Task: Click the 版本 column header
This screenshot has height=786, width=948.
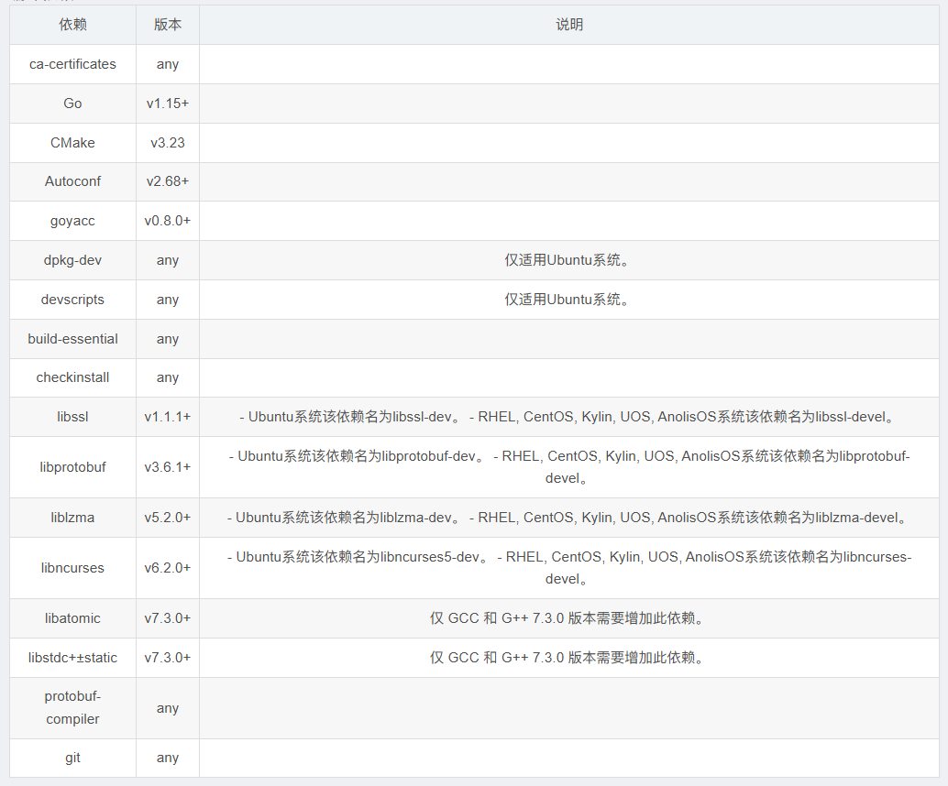Action: (168, 25)
